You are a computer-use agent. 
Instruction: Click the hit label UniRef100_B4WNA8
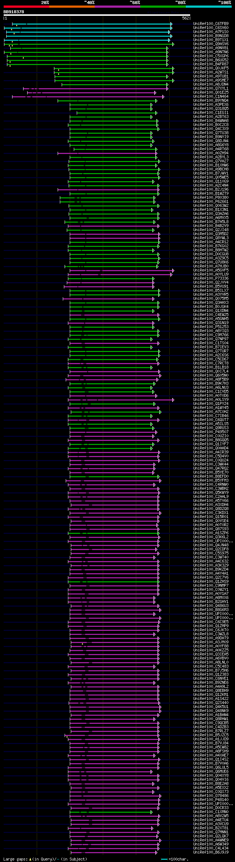[x=211, y=121]
